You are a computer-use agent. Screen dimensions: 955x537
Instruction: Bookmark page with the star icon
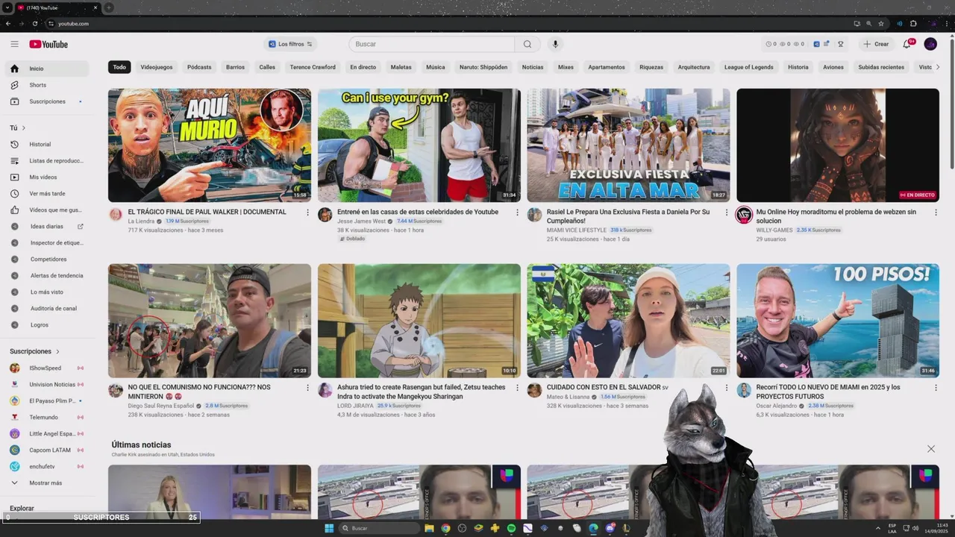[881, 23]
